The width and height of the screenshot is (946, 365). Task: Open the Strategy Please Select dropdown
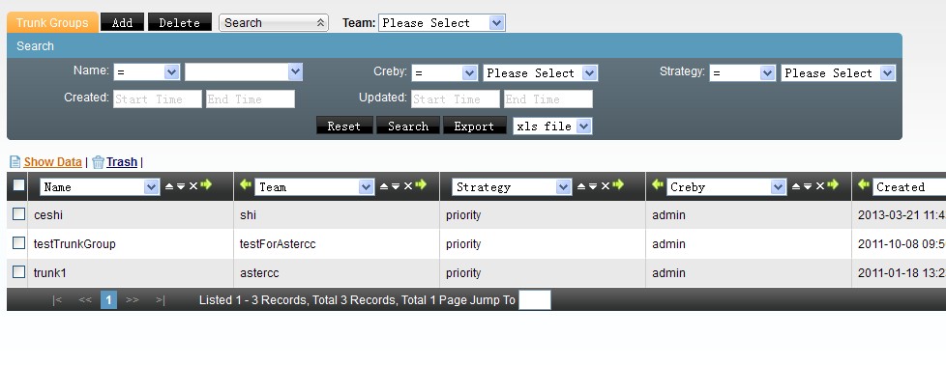click(838, 73)
